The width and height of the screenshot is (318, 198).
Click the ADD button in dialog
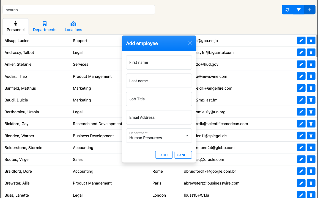click(164, 155)
